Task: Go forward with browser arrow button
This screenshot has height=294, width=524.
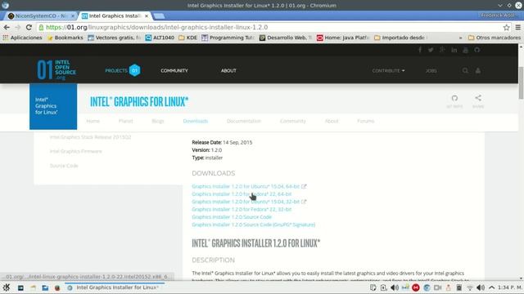Action: 18,27
